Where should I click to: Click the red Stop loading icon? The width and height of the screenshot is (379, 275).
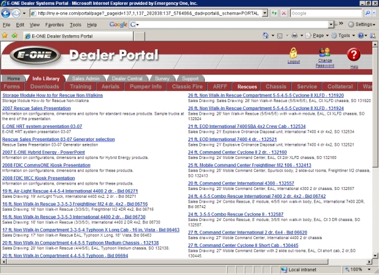284,13
